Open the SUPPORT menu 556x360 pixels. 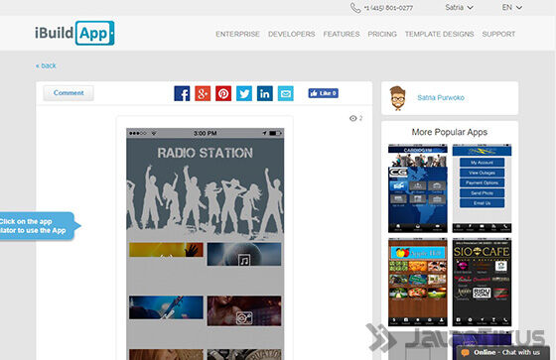point(498,34)
